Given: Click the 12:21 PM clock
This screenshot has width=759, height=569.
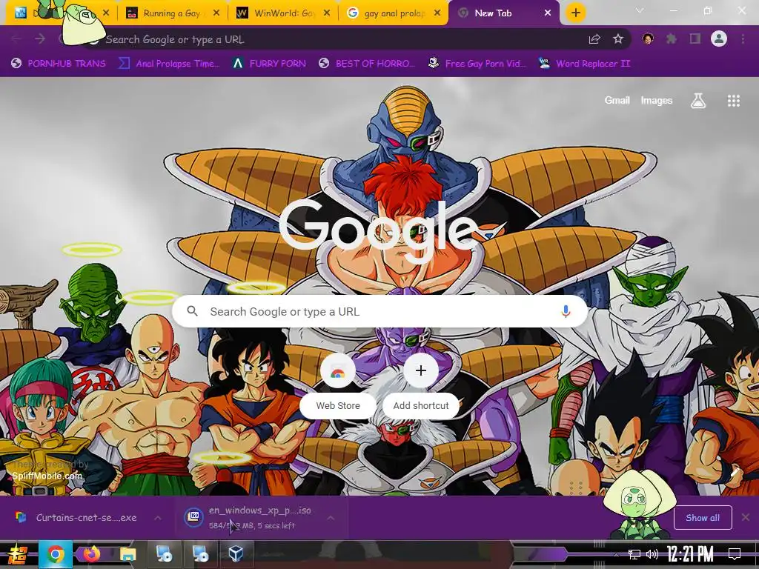Looking at the screenshot, I should (690, 554).
